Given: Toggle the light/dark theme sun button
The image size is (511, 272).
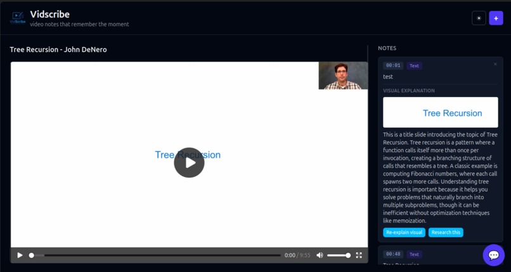Looking at the screenshot, I should [479, 18].
